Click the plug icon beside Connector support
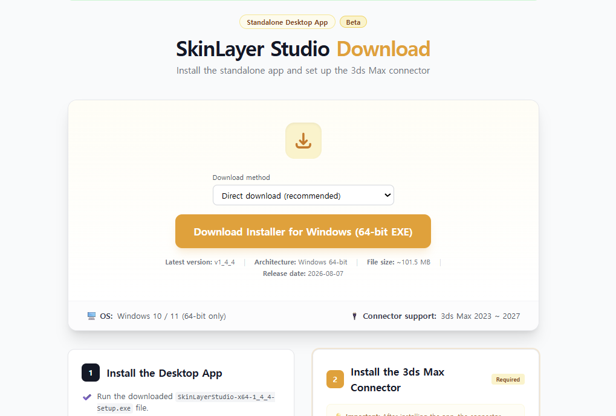 (x=354, y=316)
